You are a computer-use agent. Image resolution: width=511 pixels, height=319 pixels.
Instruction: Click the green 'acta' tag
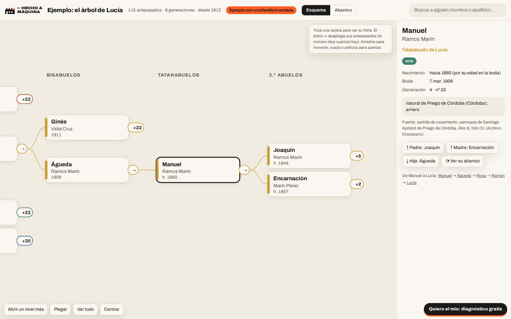coord(409,61)
